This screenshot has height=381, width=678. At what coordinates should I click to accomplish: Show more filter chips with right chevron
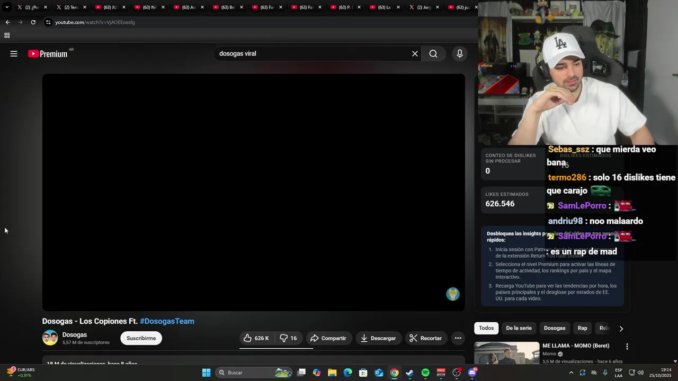621,329
